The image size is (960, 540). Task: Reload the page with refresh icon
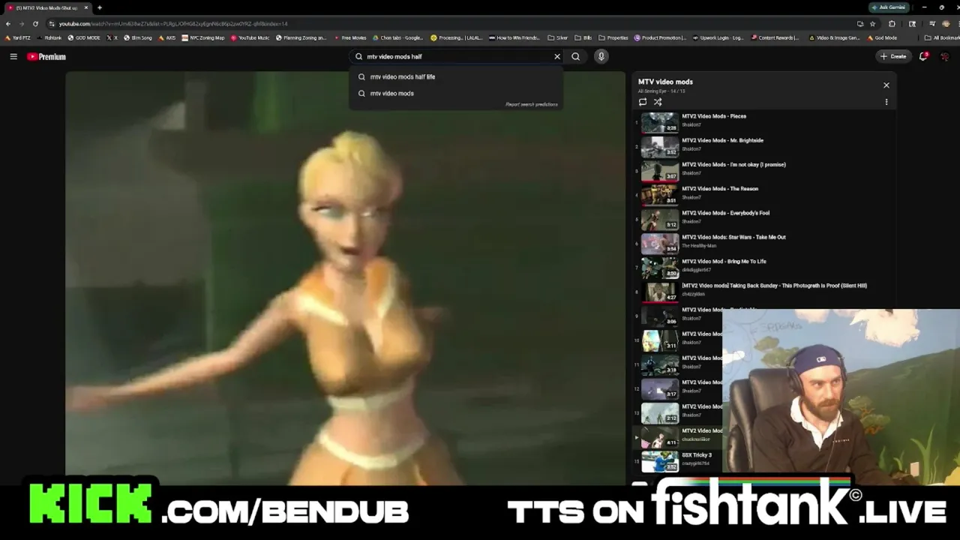pos(35,23)
